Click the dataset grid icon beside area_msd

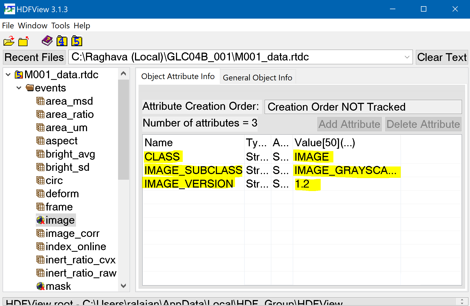(40, 101)
